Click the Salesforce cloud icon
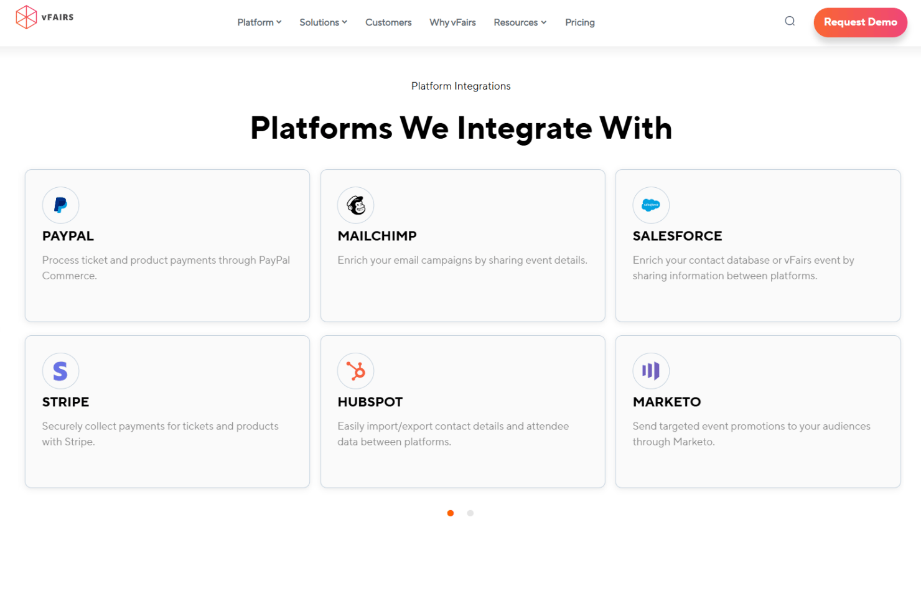Image resolution: width=921 pixels, height=614 pixels. coord(651,205)
